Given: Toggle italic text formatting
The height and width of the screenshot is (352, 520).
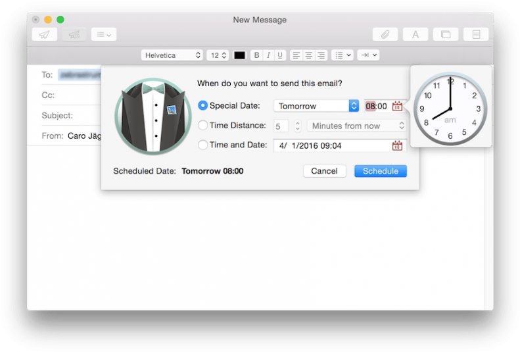Looking at the screenshot, I should click(268, 55).
